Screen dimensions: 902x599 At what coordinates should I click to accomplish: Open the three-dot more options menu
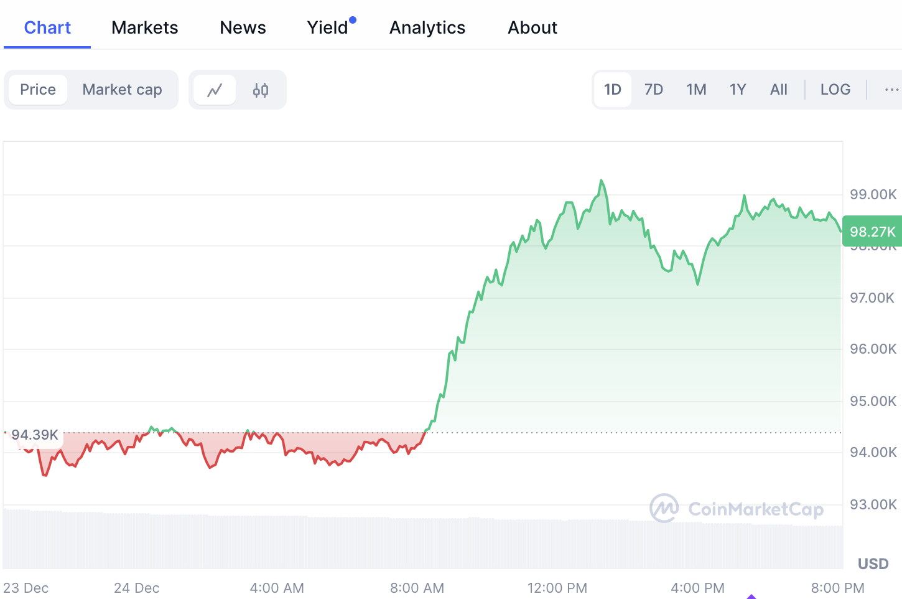pyautogui.click(x=891, y=90)
